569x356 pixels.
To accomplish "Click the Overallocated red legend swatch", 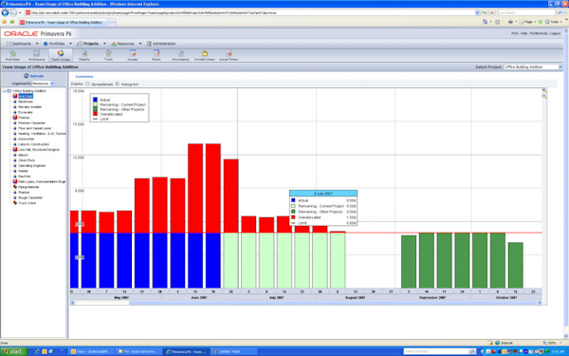I will (x=95, y=114).
